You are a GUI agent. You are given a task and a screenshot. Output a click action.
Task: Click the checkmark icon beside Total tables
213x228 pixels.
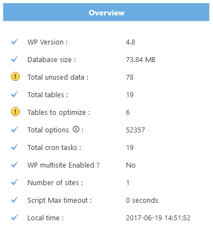(x=14, y=94)
